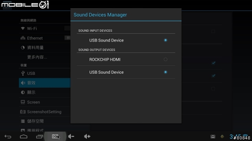
Task: Toggle the first unchecked checkbox behind dialog
Action: pos(213,31)
